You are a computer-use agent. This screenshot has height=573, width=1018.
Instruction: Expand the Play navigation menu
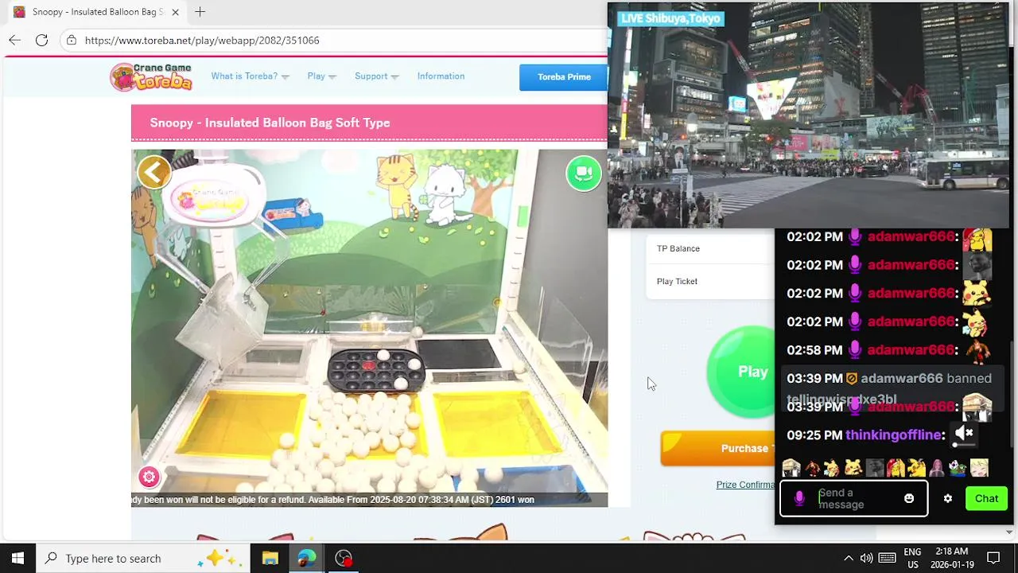321,76
